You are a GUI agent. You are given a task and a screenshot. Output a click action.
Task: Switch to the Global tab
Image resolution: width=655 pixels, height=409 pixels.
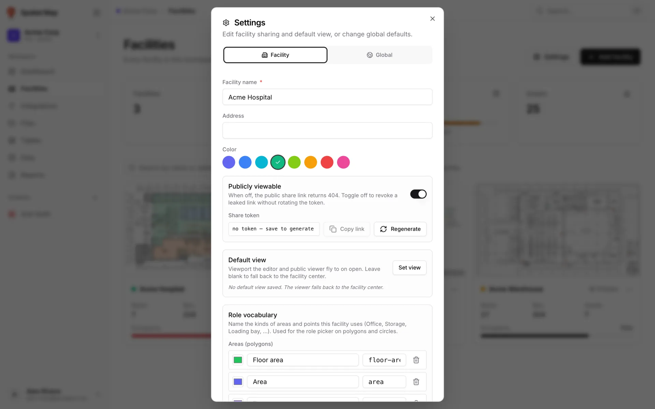coord(379,55)
